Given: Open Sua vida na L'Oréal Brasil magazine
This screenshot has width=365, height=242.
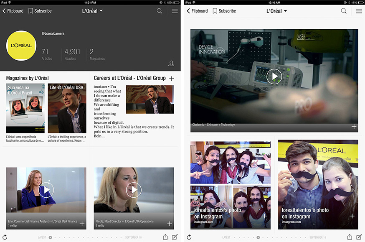Looking at the screenshot, I should (x=25, y=108).
